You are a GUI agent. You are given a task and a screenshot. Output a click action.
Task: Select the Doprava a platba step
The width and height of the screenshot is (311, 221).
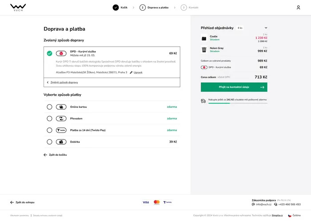tap(154, 8)
